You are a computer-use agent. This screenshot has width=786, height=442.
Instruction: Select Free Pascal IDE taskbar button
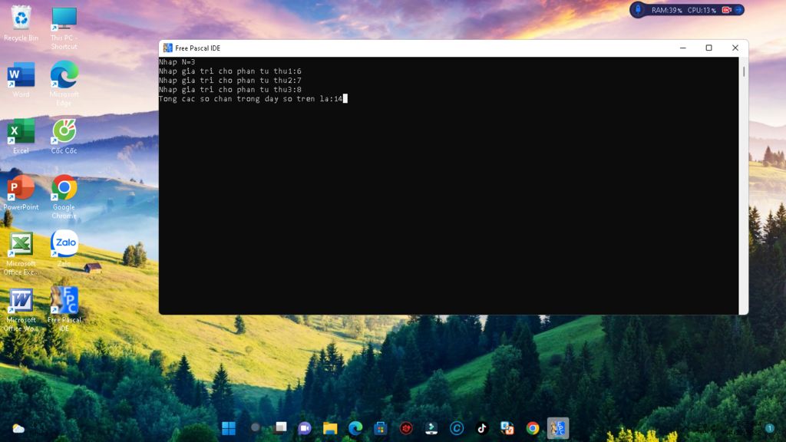click(558, 428)
